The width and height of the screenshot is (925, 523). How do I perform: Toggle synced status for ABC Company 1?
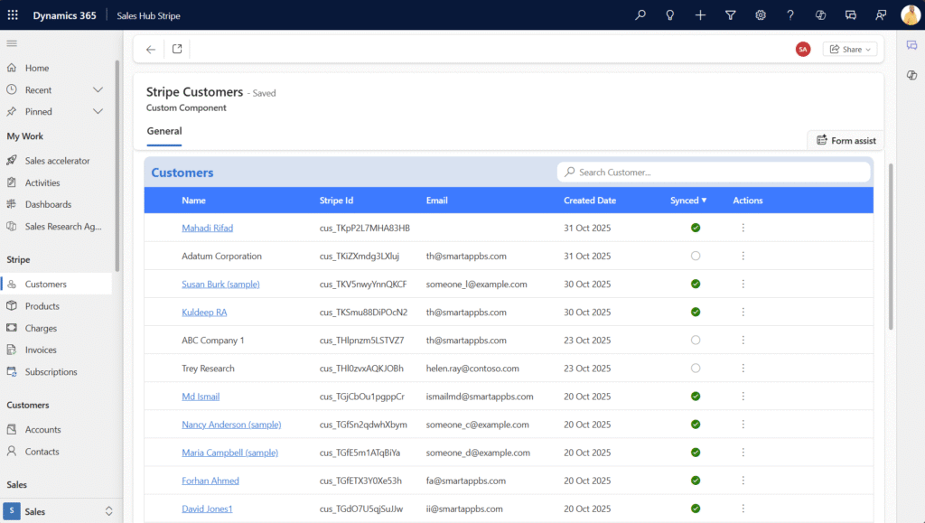pyautogui.click(x=696, y=341)
